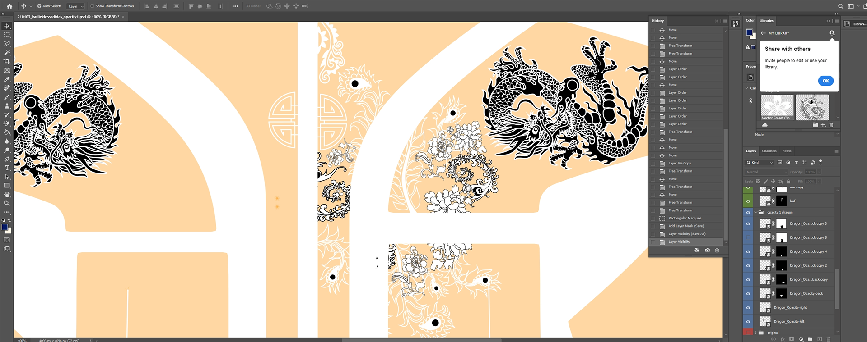The width and height of the screenshot is (867, 342).
Task: Select the Clone Stamp tool
Action: [x=7, y=106]
